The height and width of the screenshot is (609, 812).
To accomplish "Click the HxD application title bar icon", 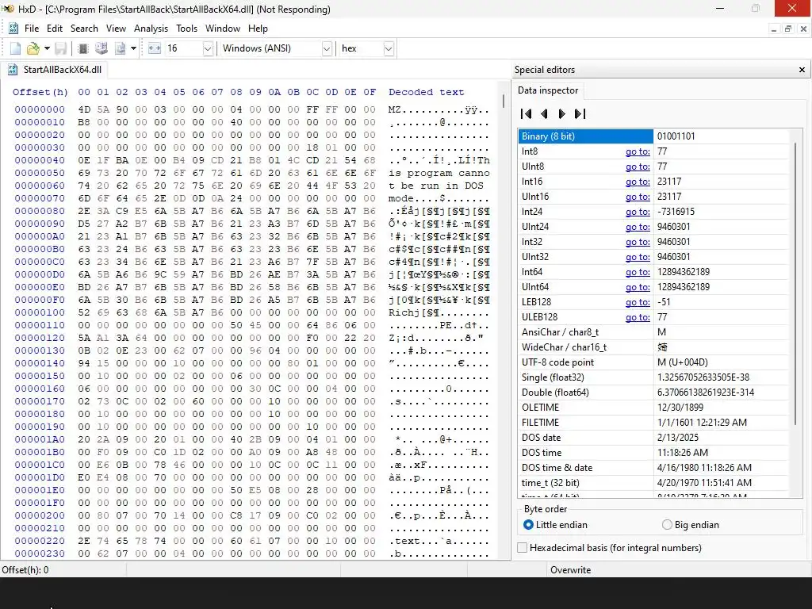I will pyautogui.click(x=8, y=9).
